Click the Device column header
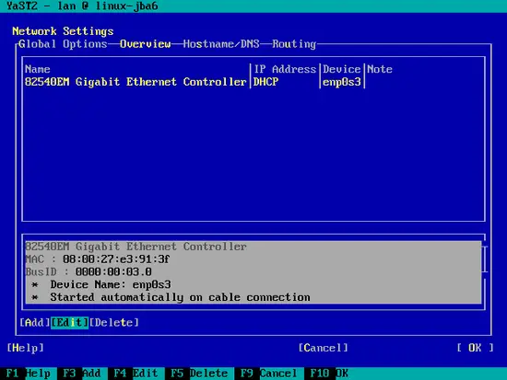507x380 pixels. click(x=342, y=69)
